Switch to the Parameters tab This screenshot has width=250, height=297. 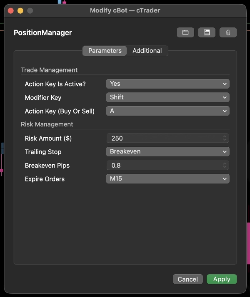[x=105, y=51]
